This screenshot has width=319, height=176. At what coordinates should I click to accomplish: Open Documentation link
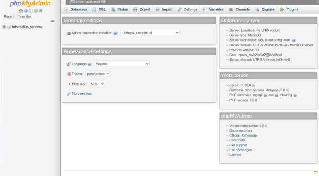coord(241,131)
